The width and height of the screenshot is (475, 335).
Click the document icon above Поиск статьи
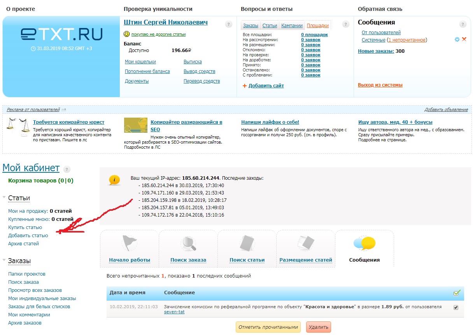click(x=247, y=243)
